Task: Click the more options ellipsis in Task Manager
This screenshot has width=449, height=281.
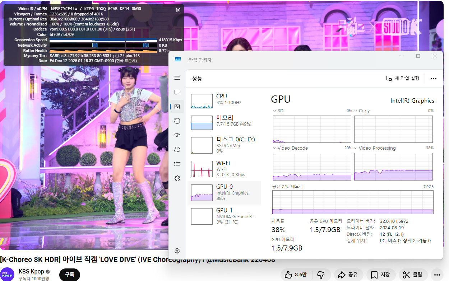Action: click(434, 78)
